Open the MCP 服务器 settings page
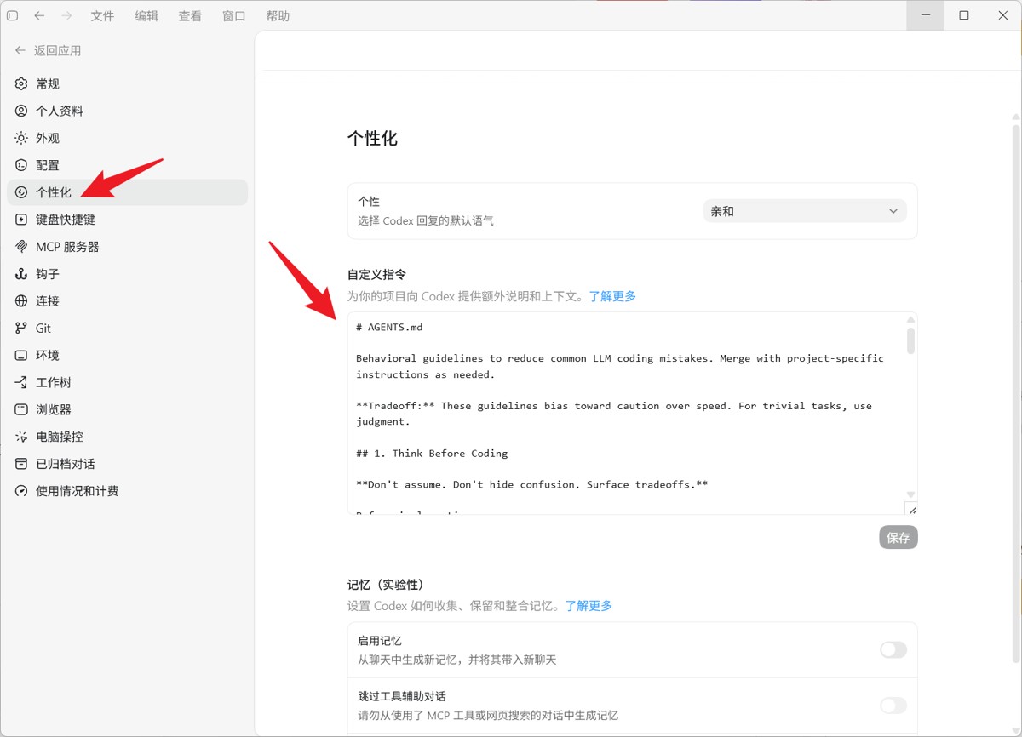Screen dimensions: 1022x737 coord(127,247)
